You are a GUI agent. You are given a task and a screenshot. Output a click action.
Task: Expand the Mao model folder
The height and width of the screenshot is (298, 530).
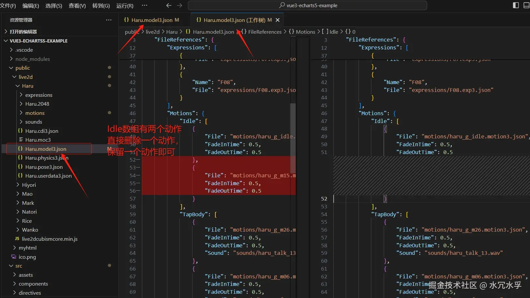tap(18, 194)
